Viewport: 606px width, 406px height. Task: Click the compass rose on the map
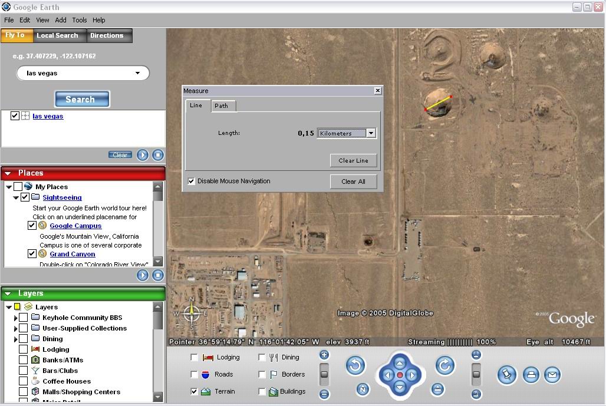tap(192, 313)
